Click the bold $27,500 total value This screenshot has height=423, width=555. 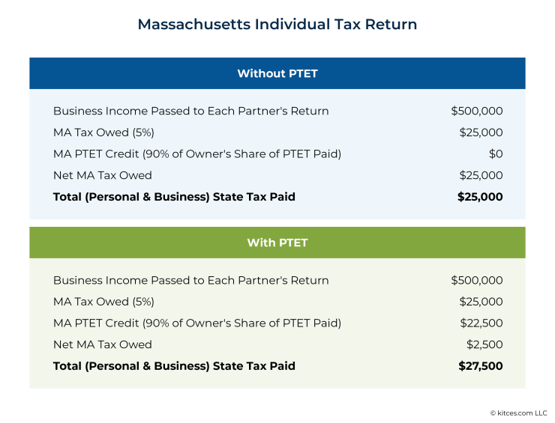480,366
